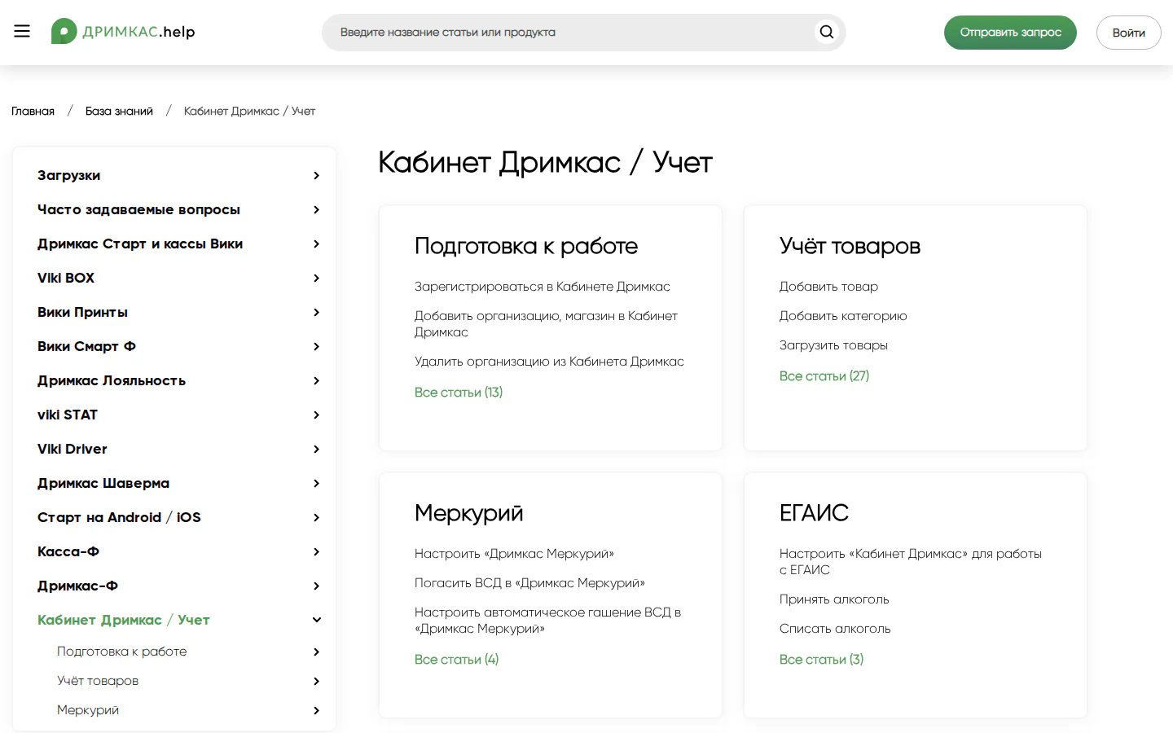Expand Подготовка к работе submenu chevron

click(x=316, y=652)
